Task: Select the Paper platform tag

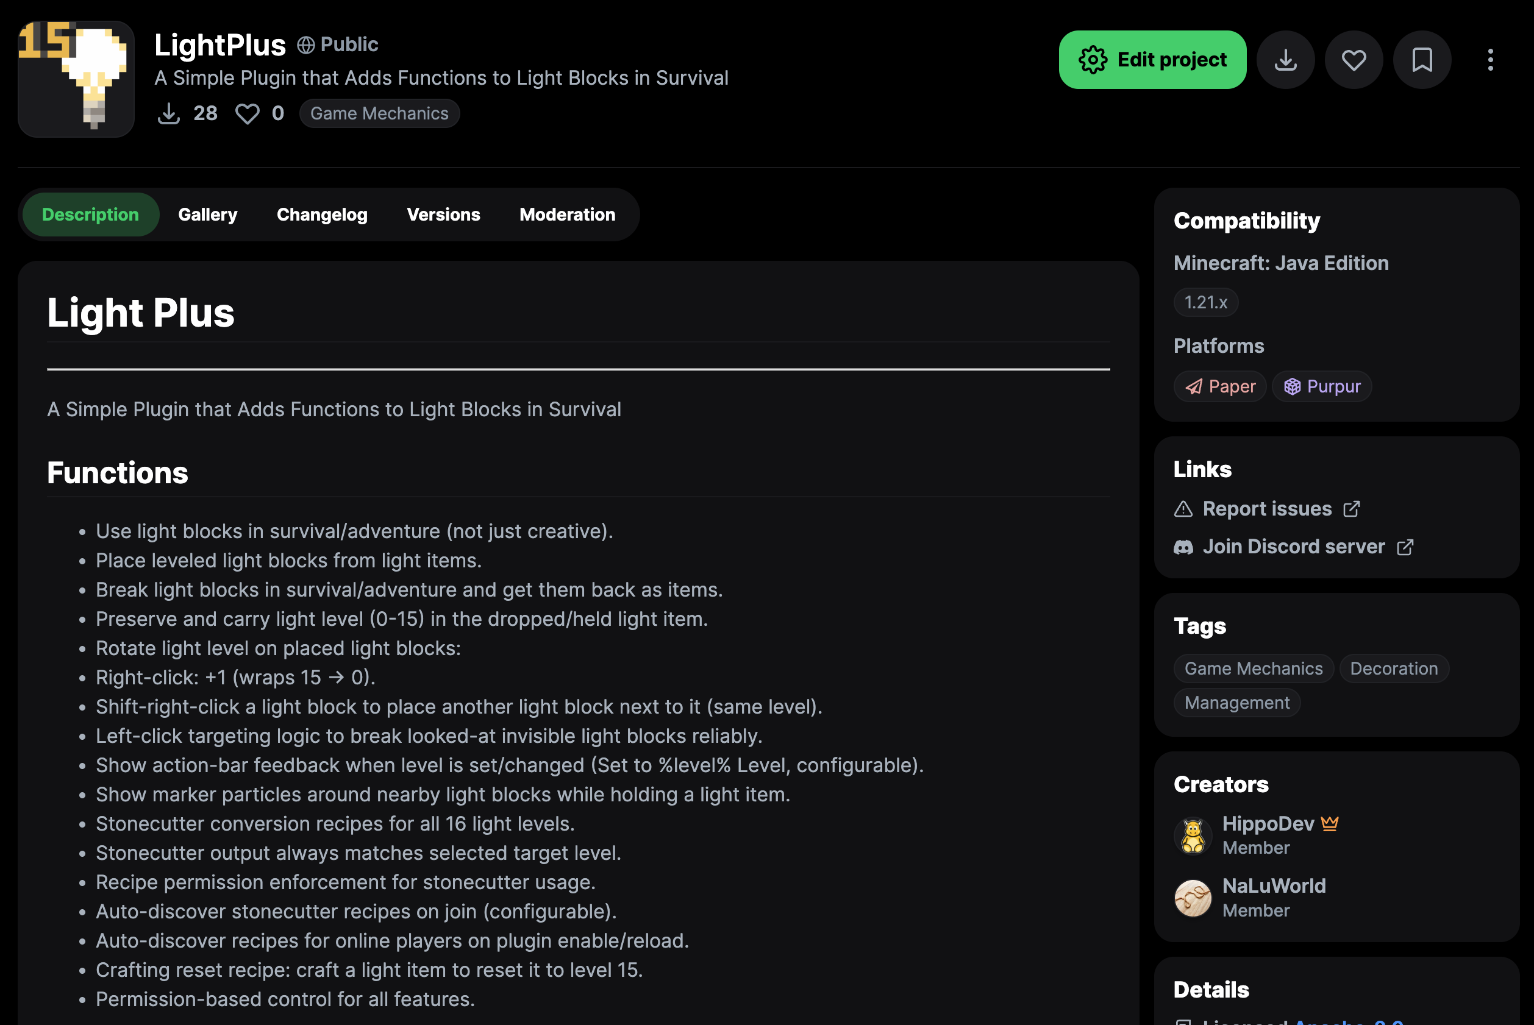Action: click(1219, 386)
